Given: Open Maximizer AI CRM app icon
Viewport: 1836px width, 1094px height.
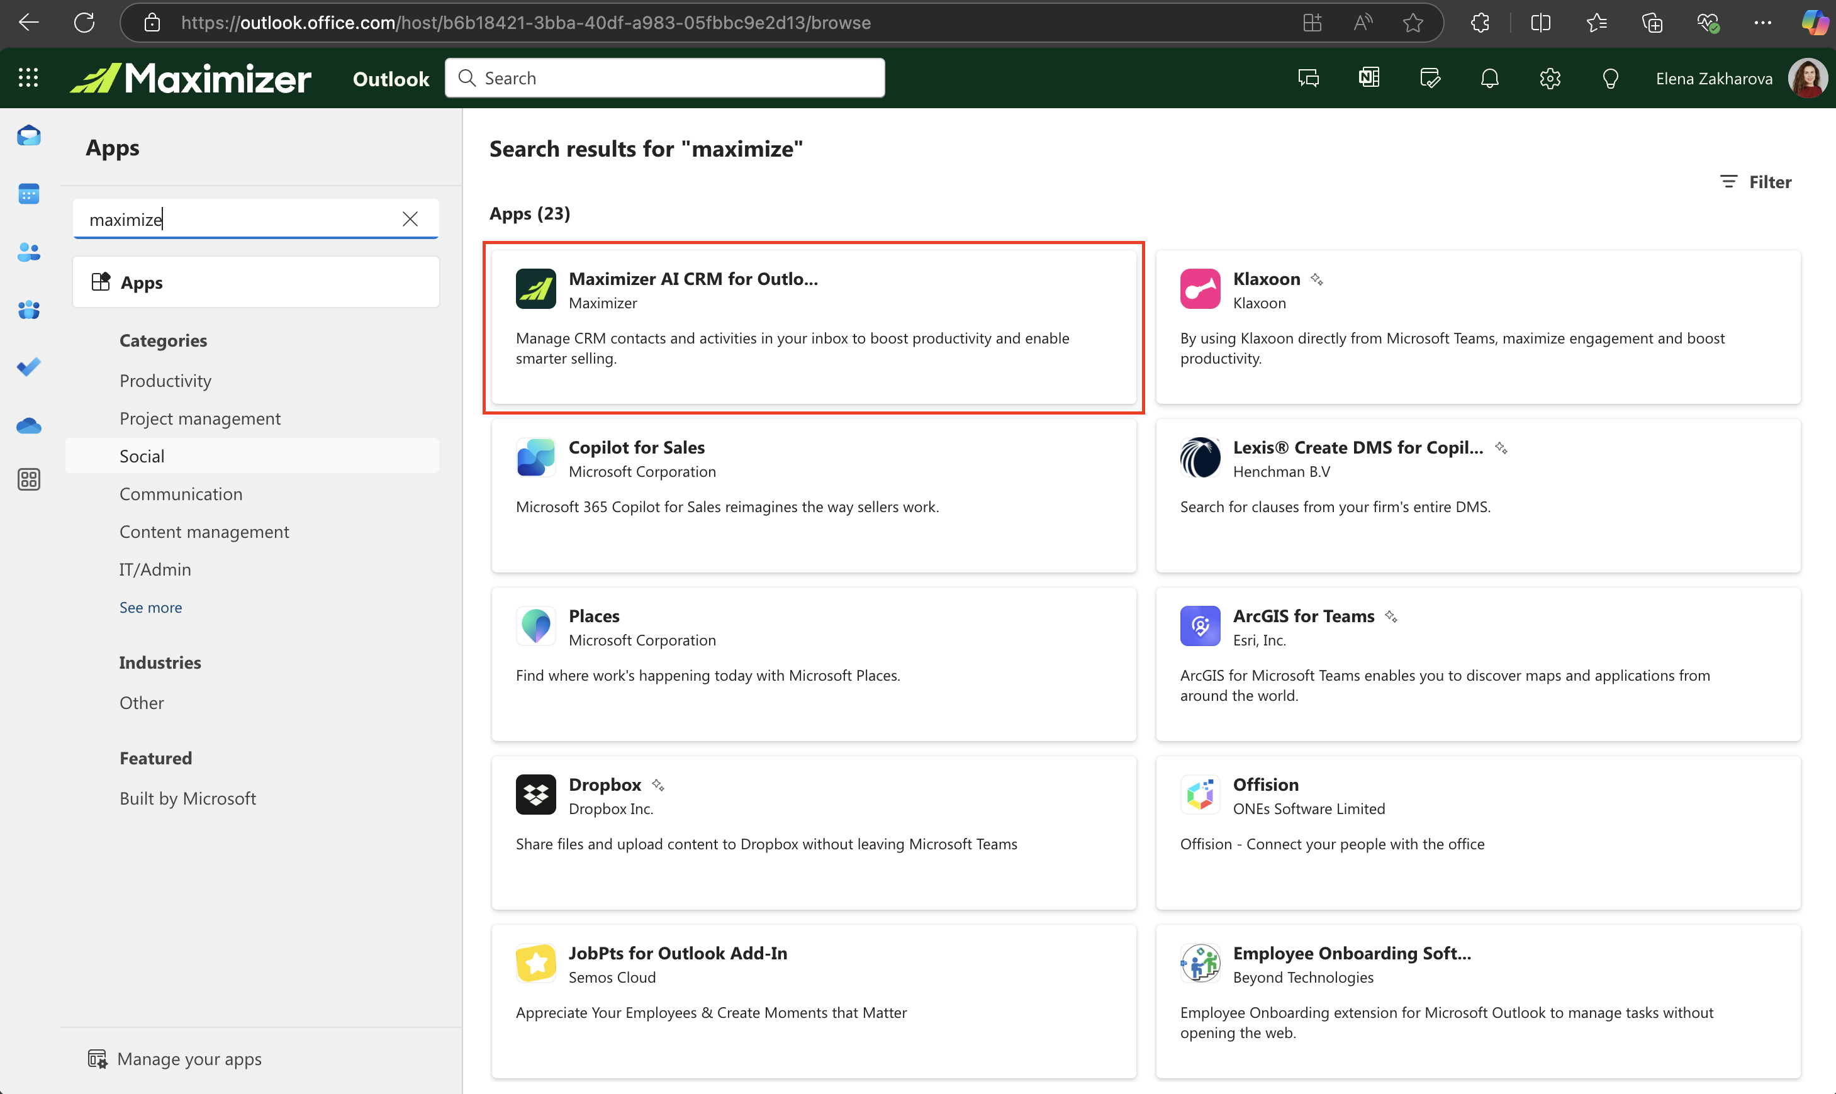Looking at the screenshot, I should click(x=536, y=289).
